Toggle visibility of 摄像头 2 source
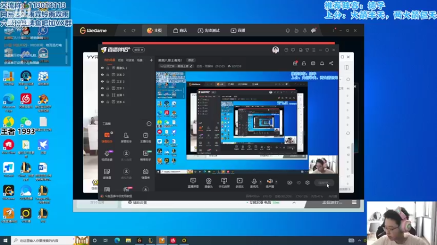Image resolution: width=437 pixels, height=245 pixels. coord(102,68)
